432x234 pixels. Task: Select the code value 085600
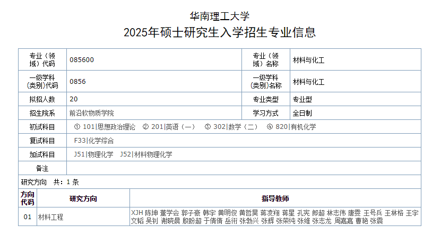pos(82,60)
